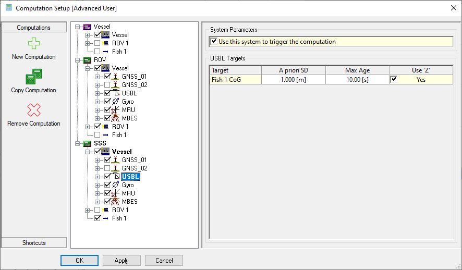Switch to the Computations panel tab

tap(34, 28)
